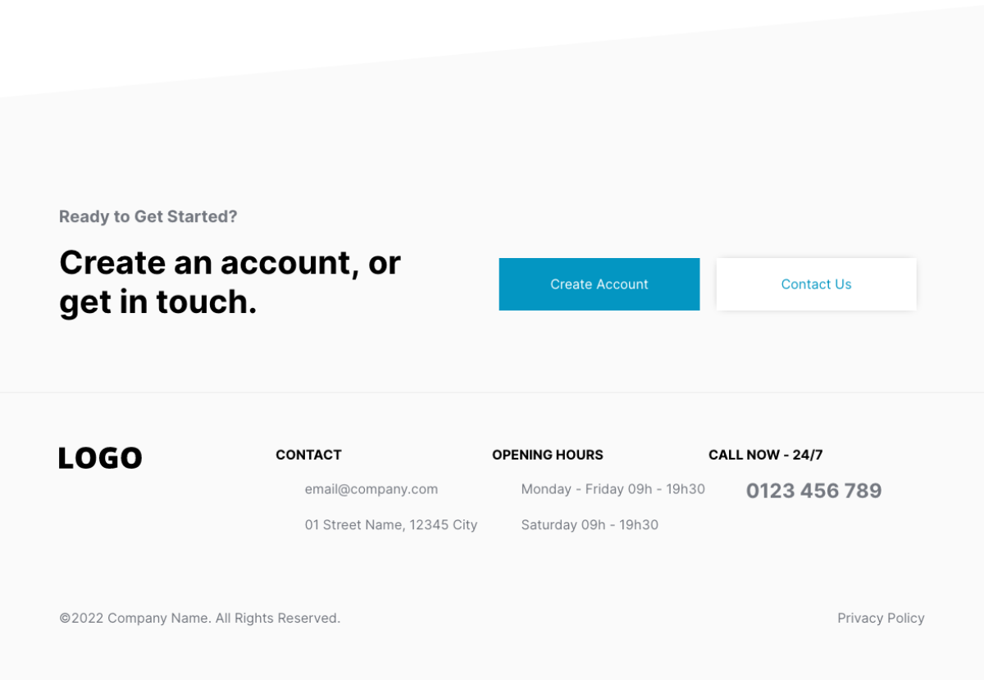
Task: Open the Contact Us button
Action: [x=816, y=284]
